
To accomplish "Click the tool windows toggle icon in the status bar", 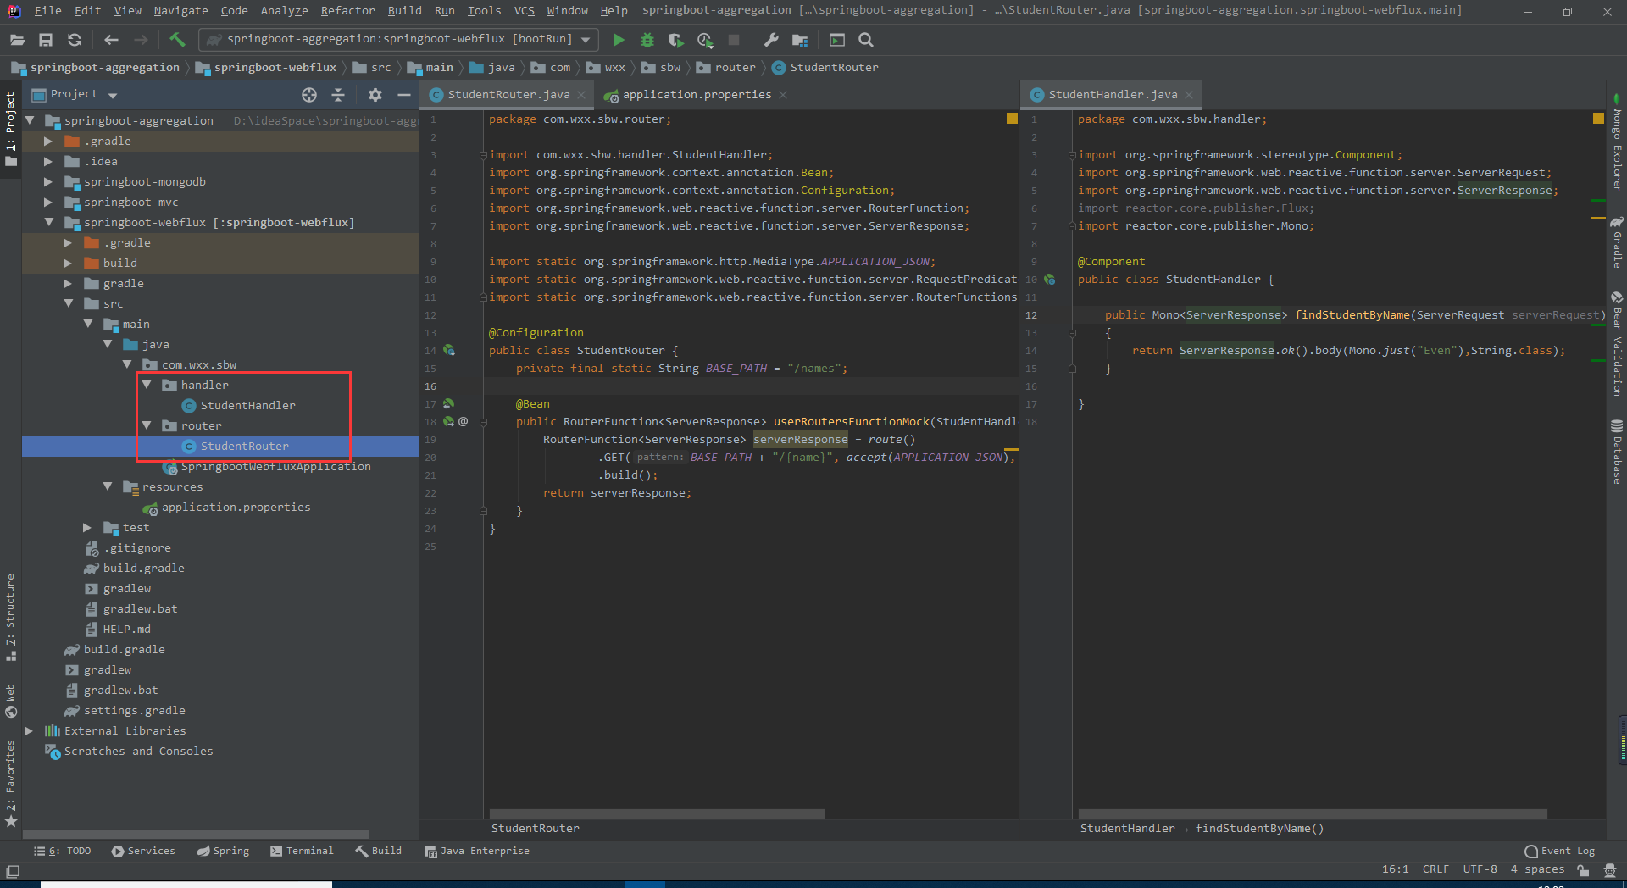I will 13,871.
